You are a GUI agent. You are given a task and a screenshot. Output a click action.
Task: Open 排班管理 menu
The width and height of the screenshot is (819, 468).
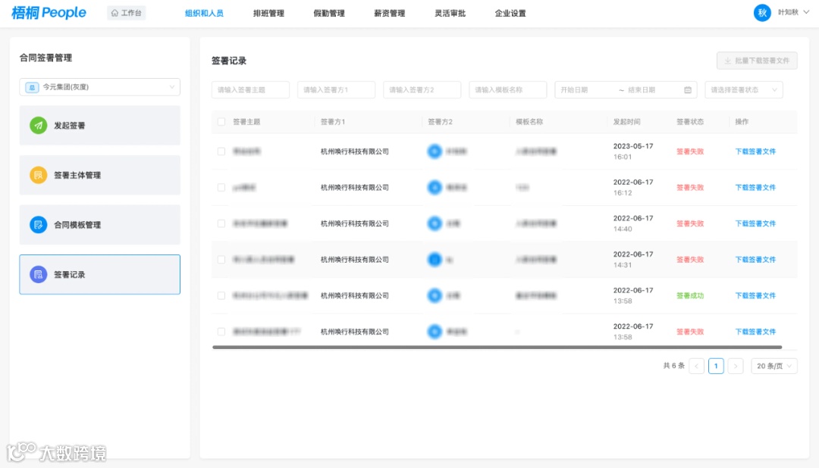(x=268, y=13)
